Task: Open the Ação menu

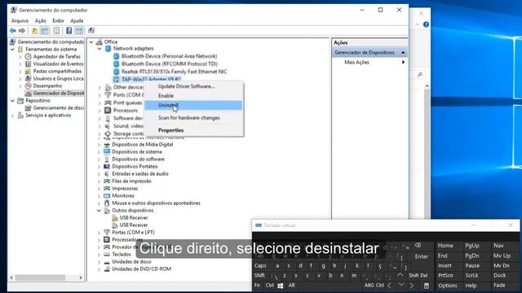Action: (x=40, y=20)
